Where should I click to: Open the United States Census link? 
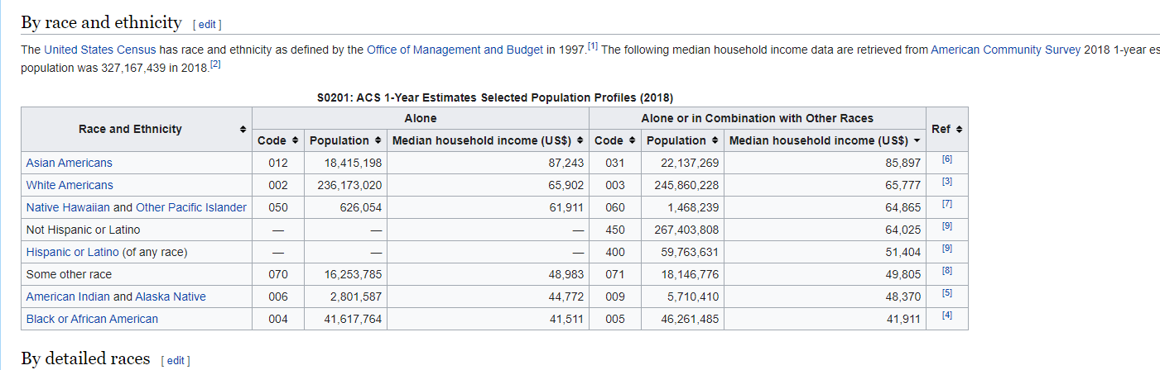(99, 50)
